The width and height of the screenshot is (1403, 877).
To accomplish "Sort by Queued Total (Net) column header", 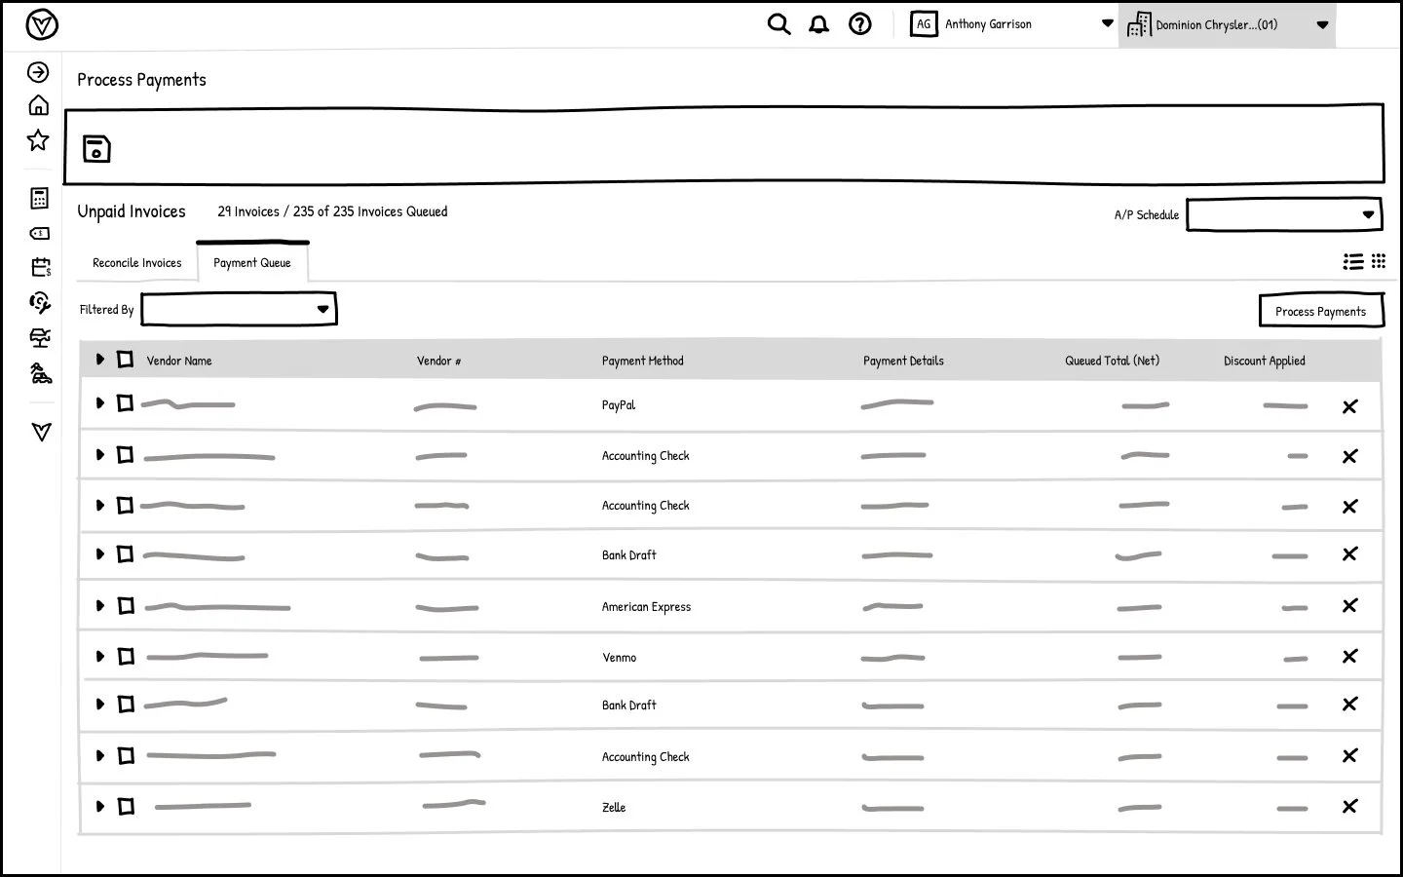I will pos(1112,361).
